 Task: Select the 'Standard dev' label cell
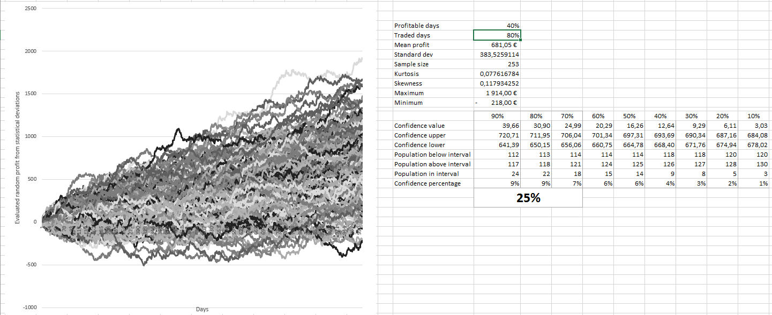tap(433, 55)
